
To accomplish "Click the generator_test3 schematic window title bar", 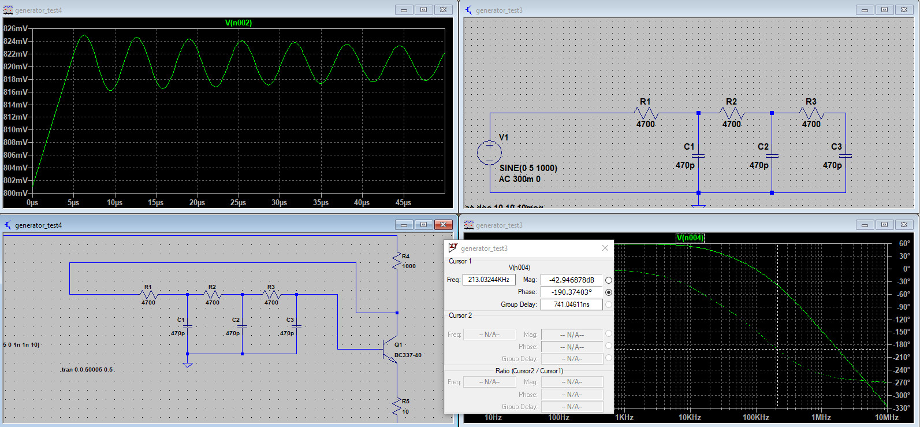I will click(x=688, y=10).
